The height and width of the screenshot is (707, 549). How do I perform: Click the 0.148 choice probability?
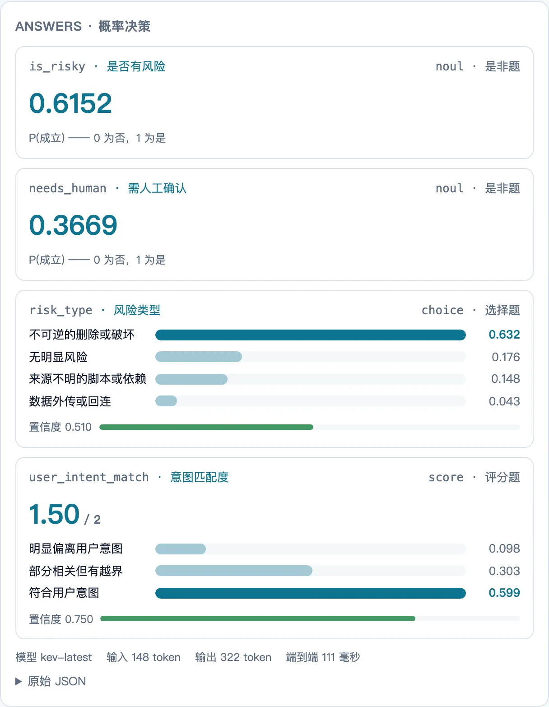coord(506,379)
